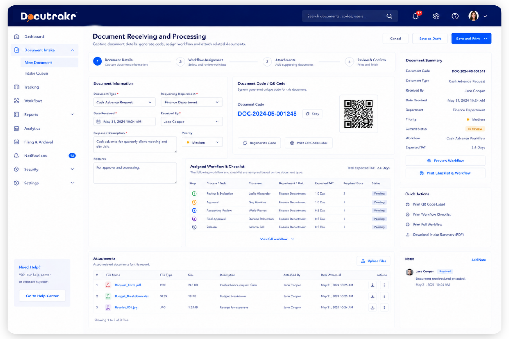Expand View full workflow

click(277, 239)
